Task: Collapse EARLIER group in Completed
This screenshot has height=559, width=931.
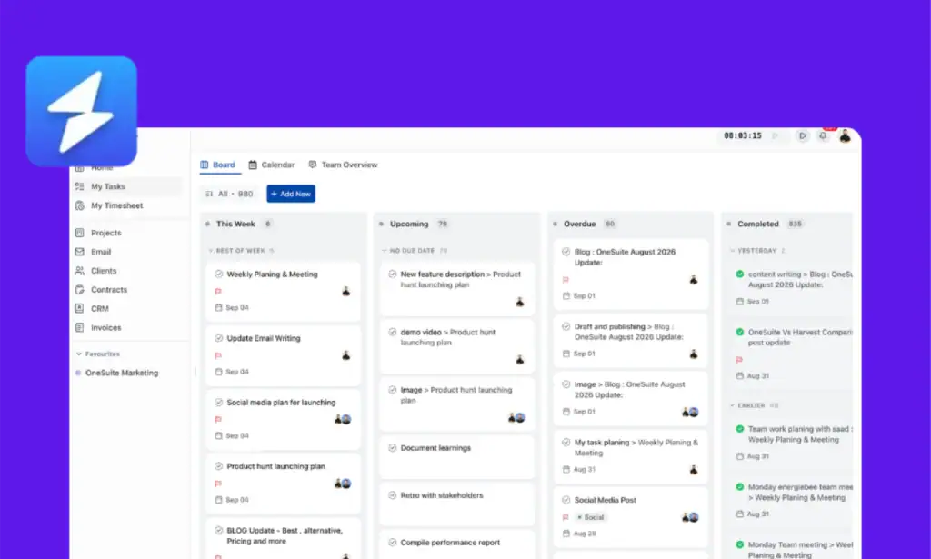Action: click(732, 406)
